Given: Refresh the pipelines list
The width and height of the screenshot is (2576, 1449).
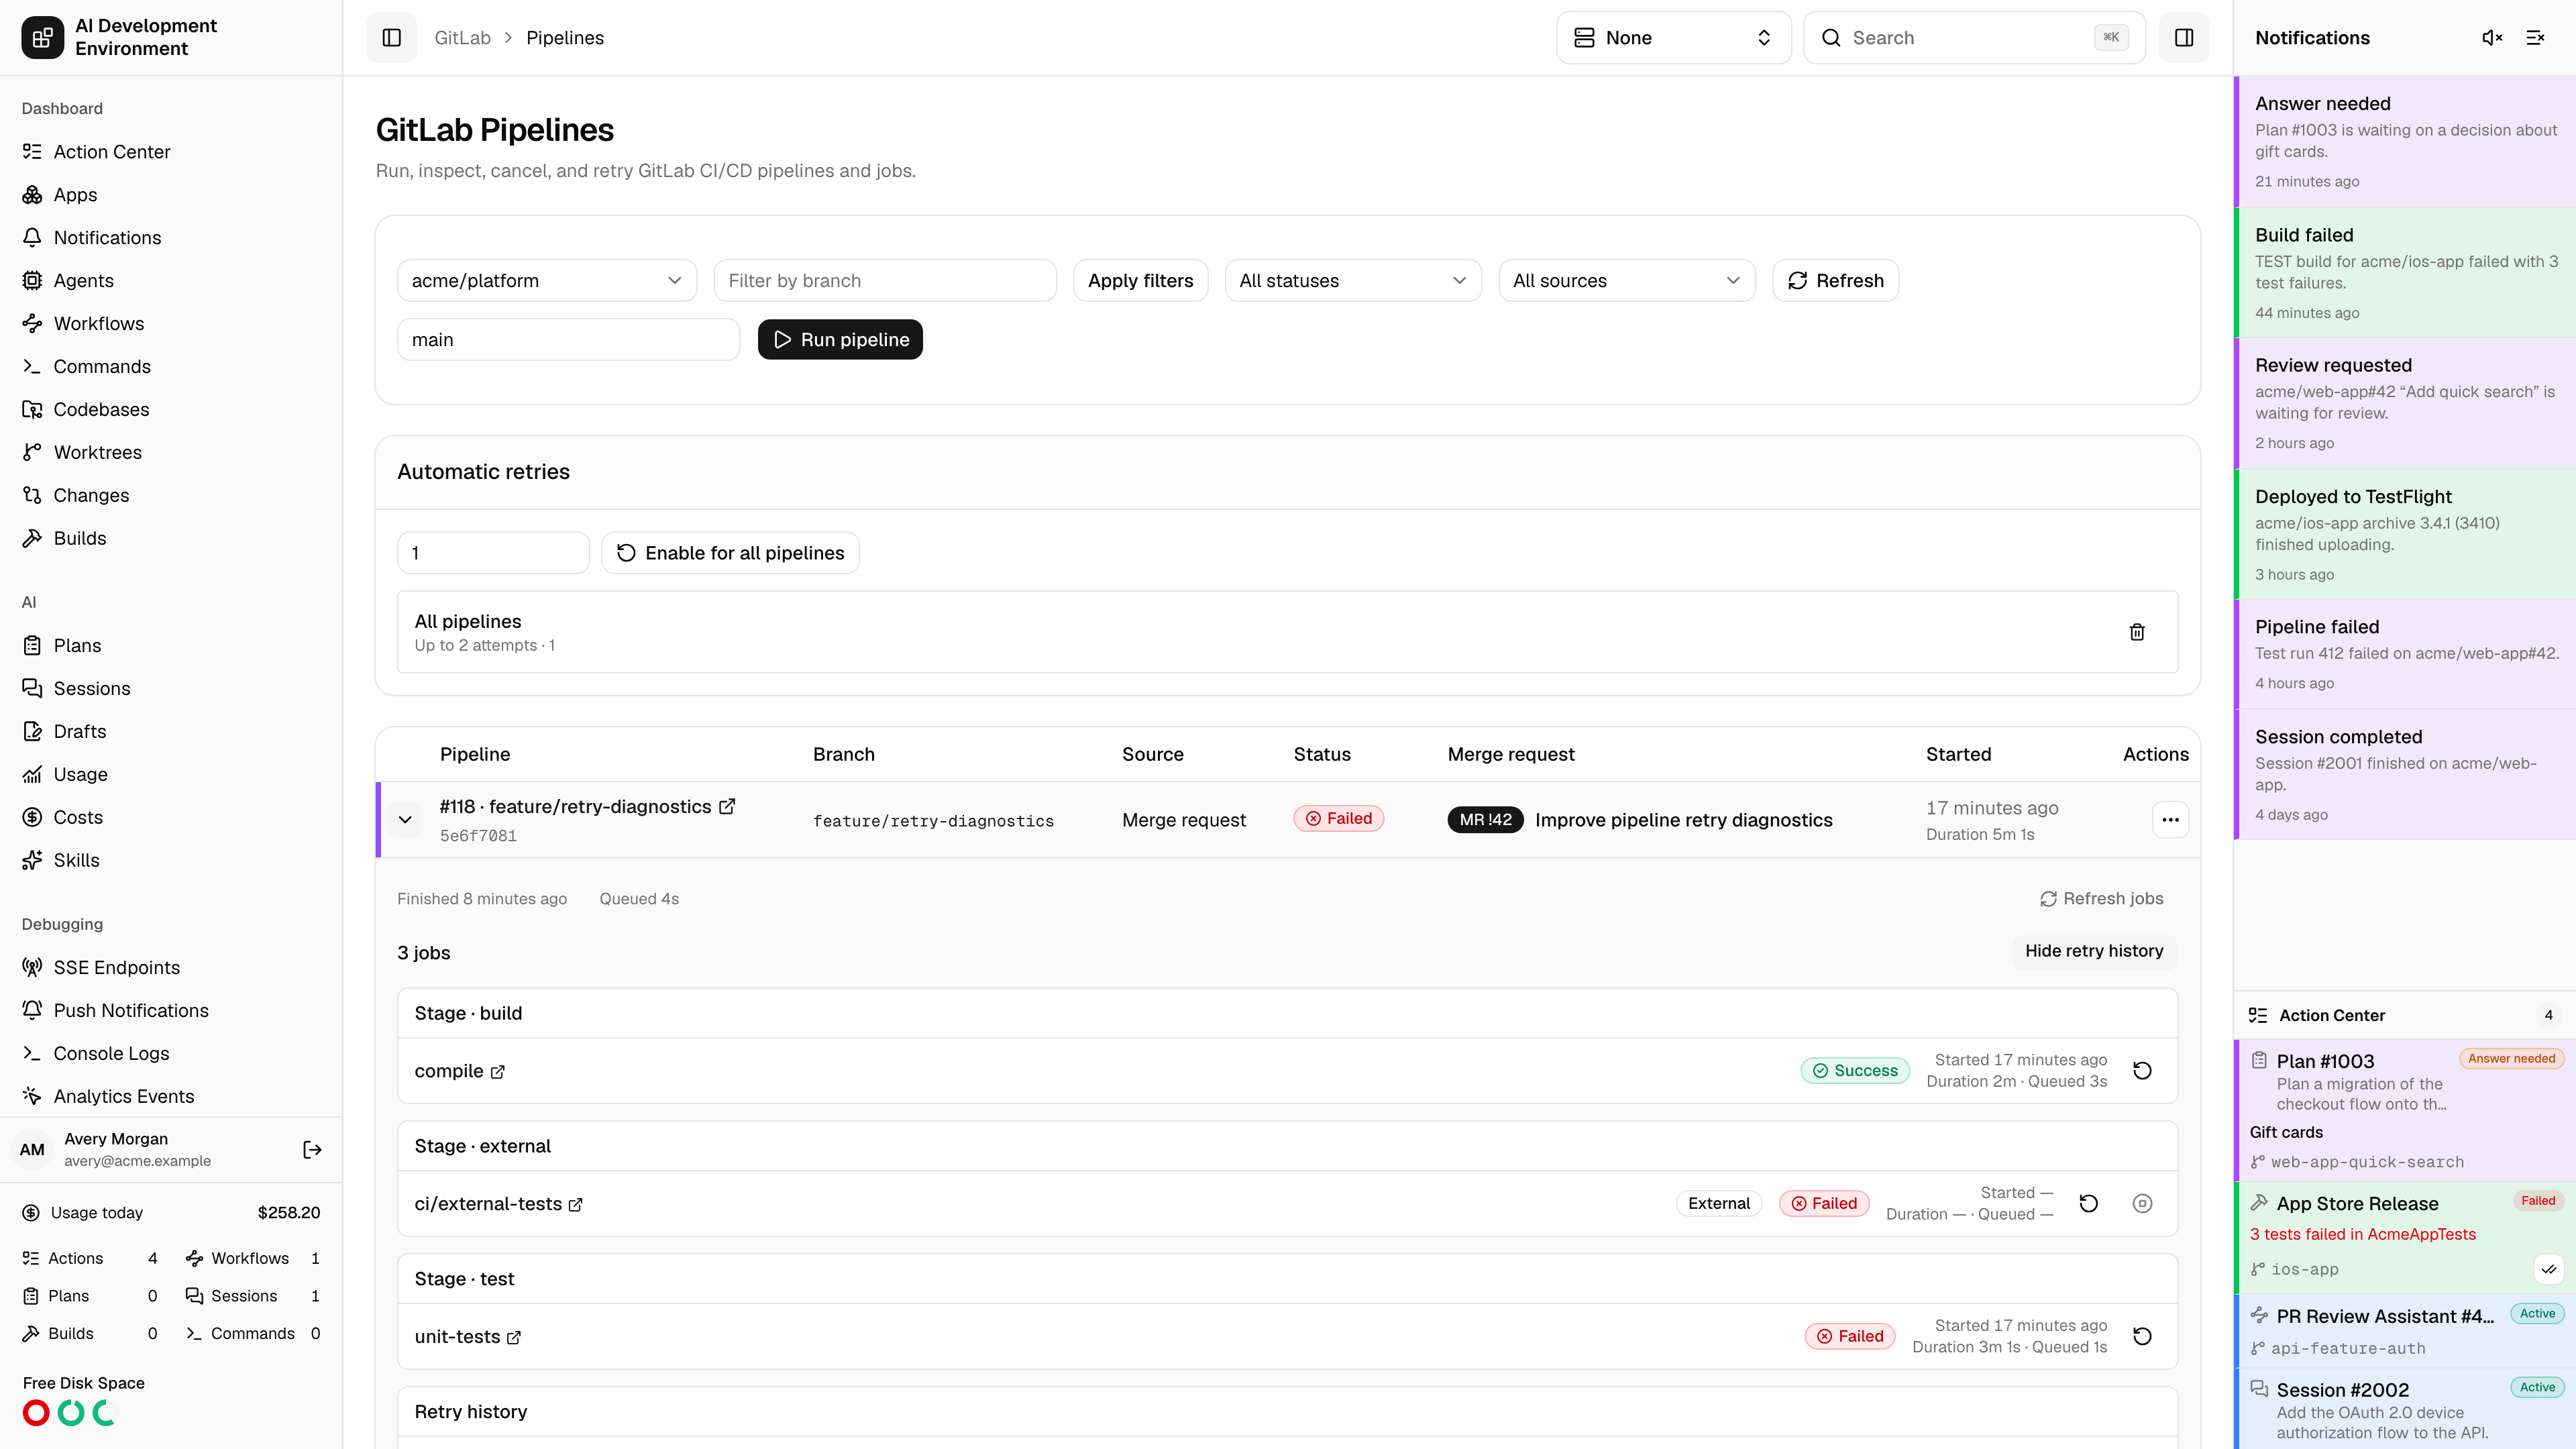Looking at the screenshot, I should pyautogui.click(x=1835, y=281).
